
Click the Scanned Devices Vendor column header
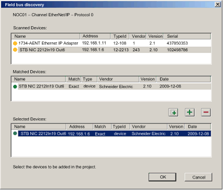click(138, 36)
